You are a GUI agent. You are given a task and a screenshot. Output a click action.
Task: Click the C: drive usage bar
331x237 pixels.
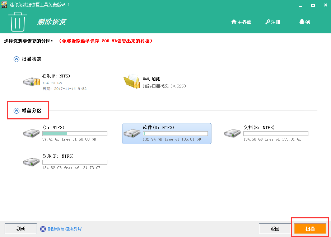(75, 133)
